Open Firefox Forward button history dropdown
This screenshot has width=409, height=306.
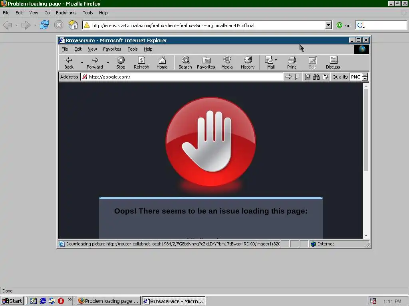click(x=35, y=25)
